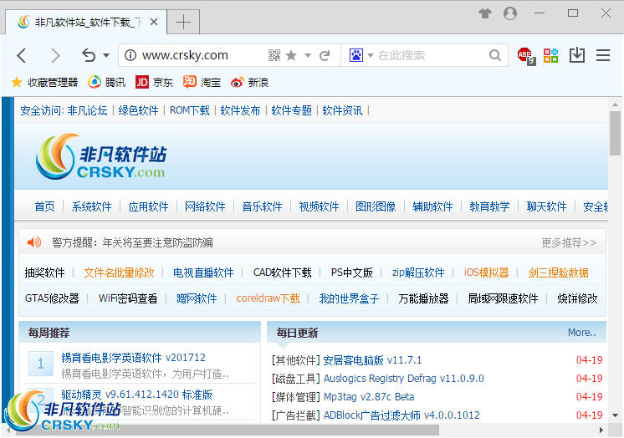Click the skin shirt icon

(x=484, y=13)
